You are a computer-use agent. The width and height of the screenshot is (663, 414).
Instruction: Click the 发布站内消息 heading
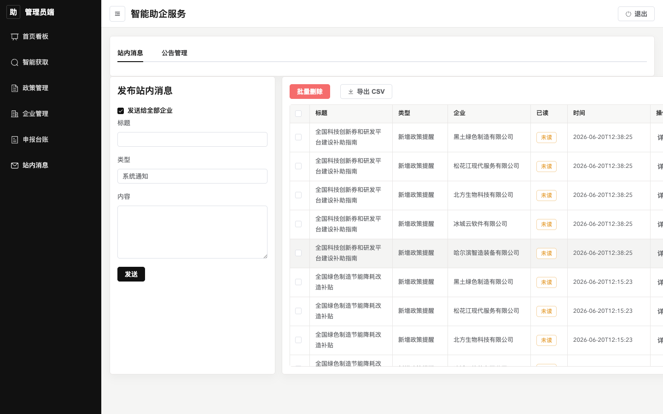pos(145,91)
